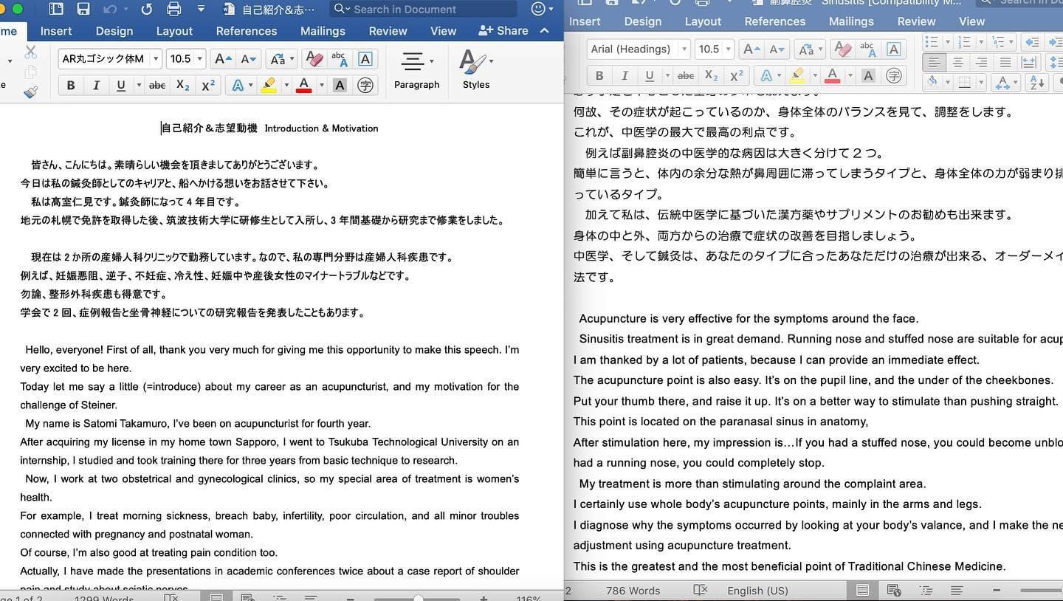
Task: Toggle Italic in the left window
Action: coord(96,86)
